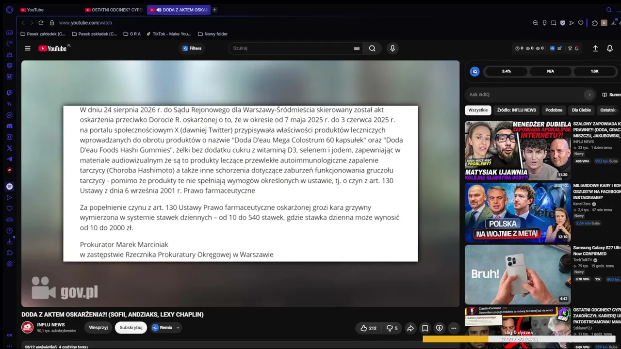621x349 pixels.
Task: Open YouTube notifications bell
Action: 610,48
